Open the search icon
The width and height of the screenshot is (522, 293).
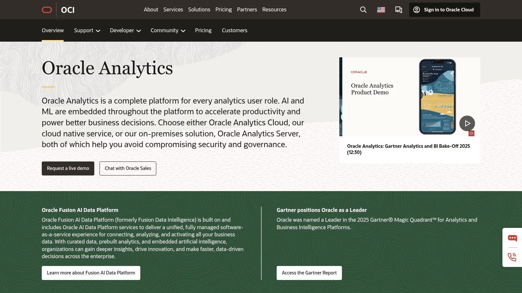[x=363, y=10]
